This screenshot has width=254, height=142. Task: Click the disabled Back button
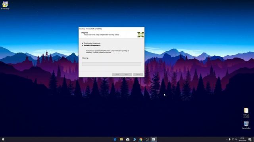(117, 75)
